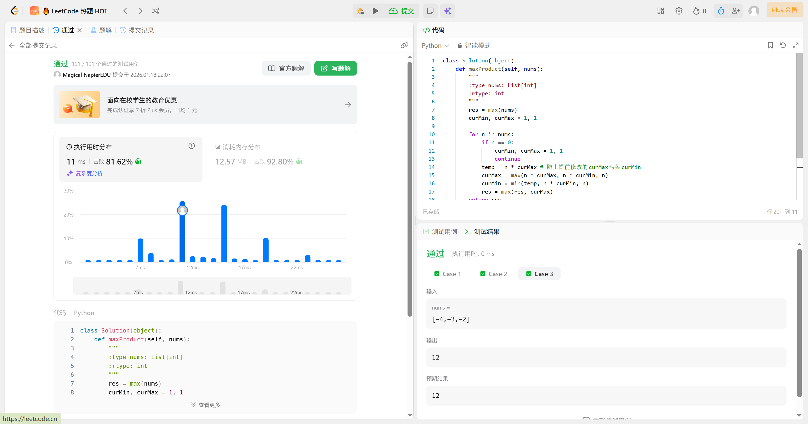Open 复杂度分析 link
The width and height of the screenshot is (808, 424).
point(89,173)
